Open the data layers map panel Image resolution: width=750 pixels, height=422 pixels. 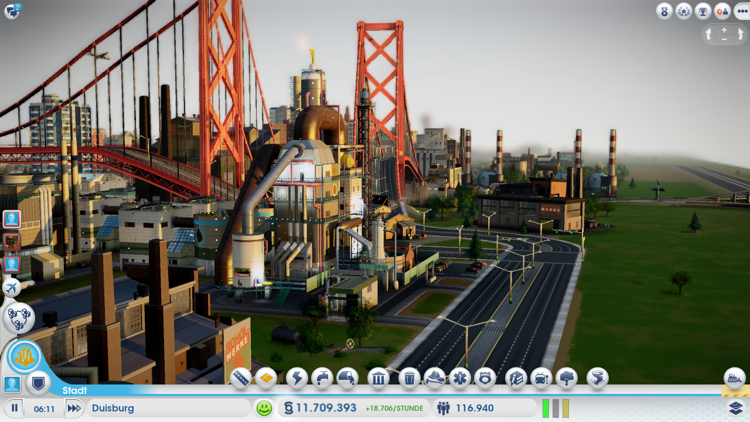736,407
